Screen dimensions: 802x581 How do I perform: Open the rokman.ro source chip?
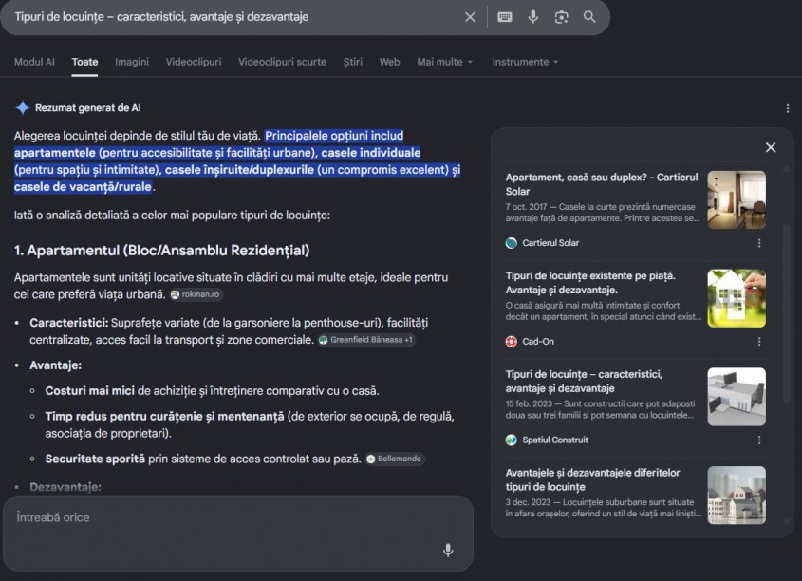pos(196,294)
